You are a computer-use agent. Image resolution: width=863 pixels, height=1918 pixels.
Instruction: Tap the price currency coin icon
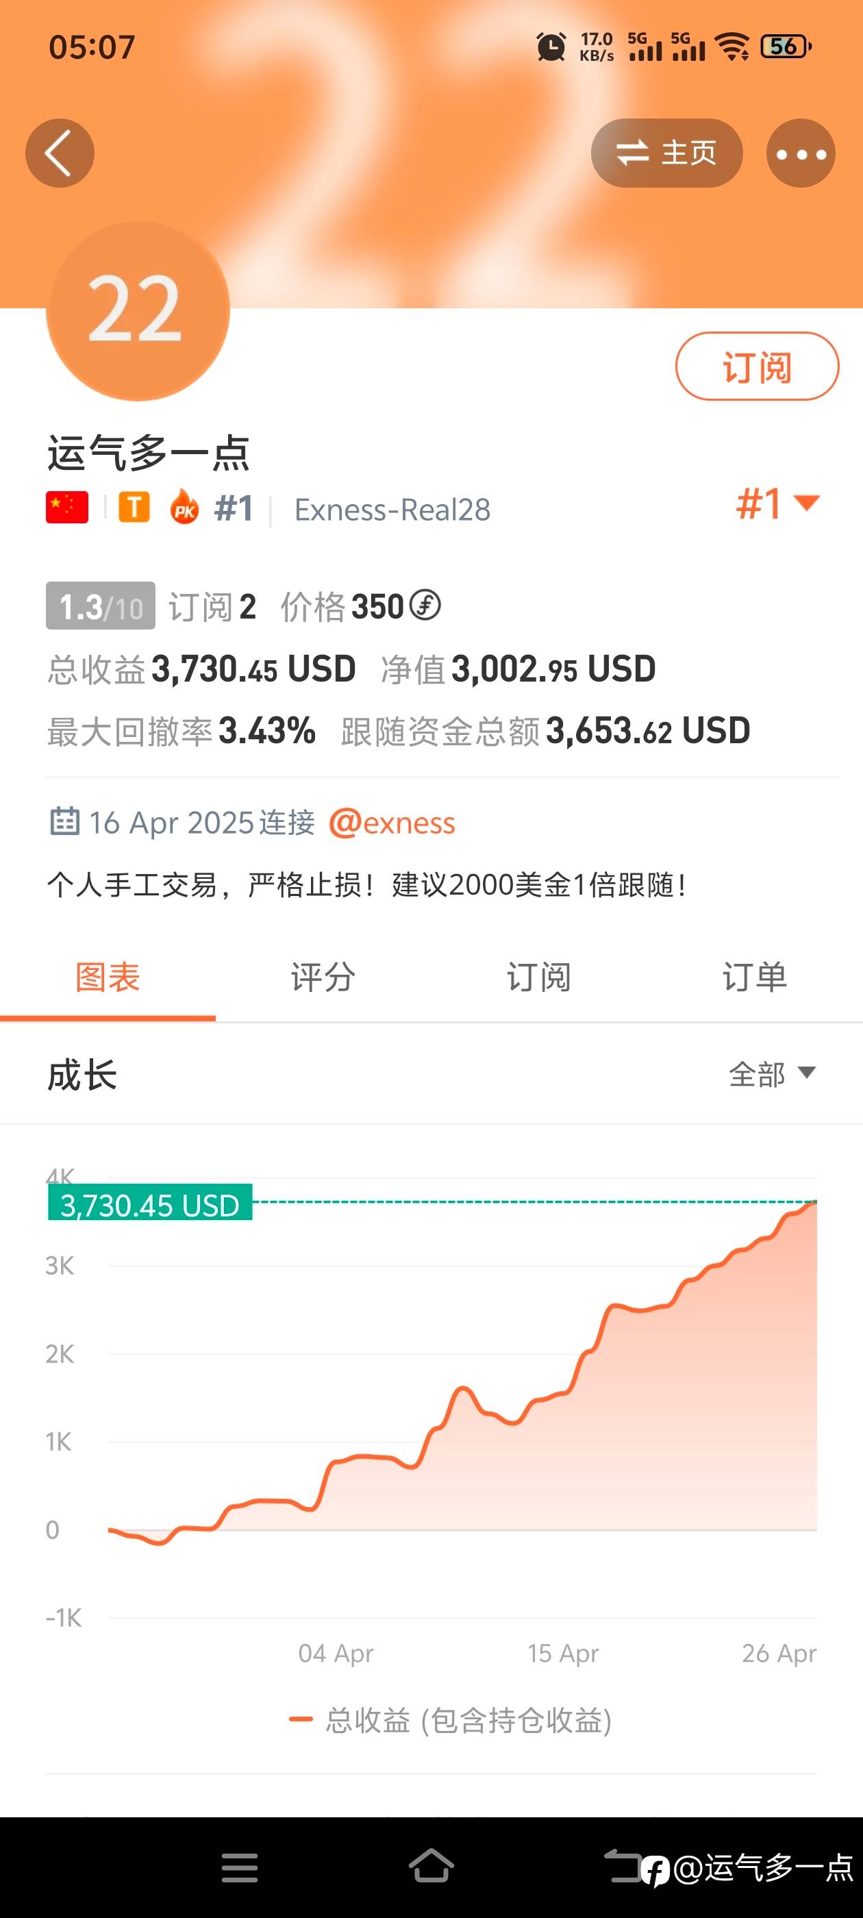pyautogui.click(x=426, y=606)
